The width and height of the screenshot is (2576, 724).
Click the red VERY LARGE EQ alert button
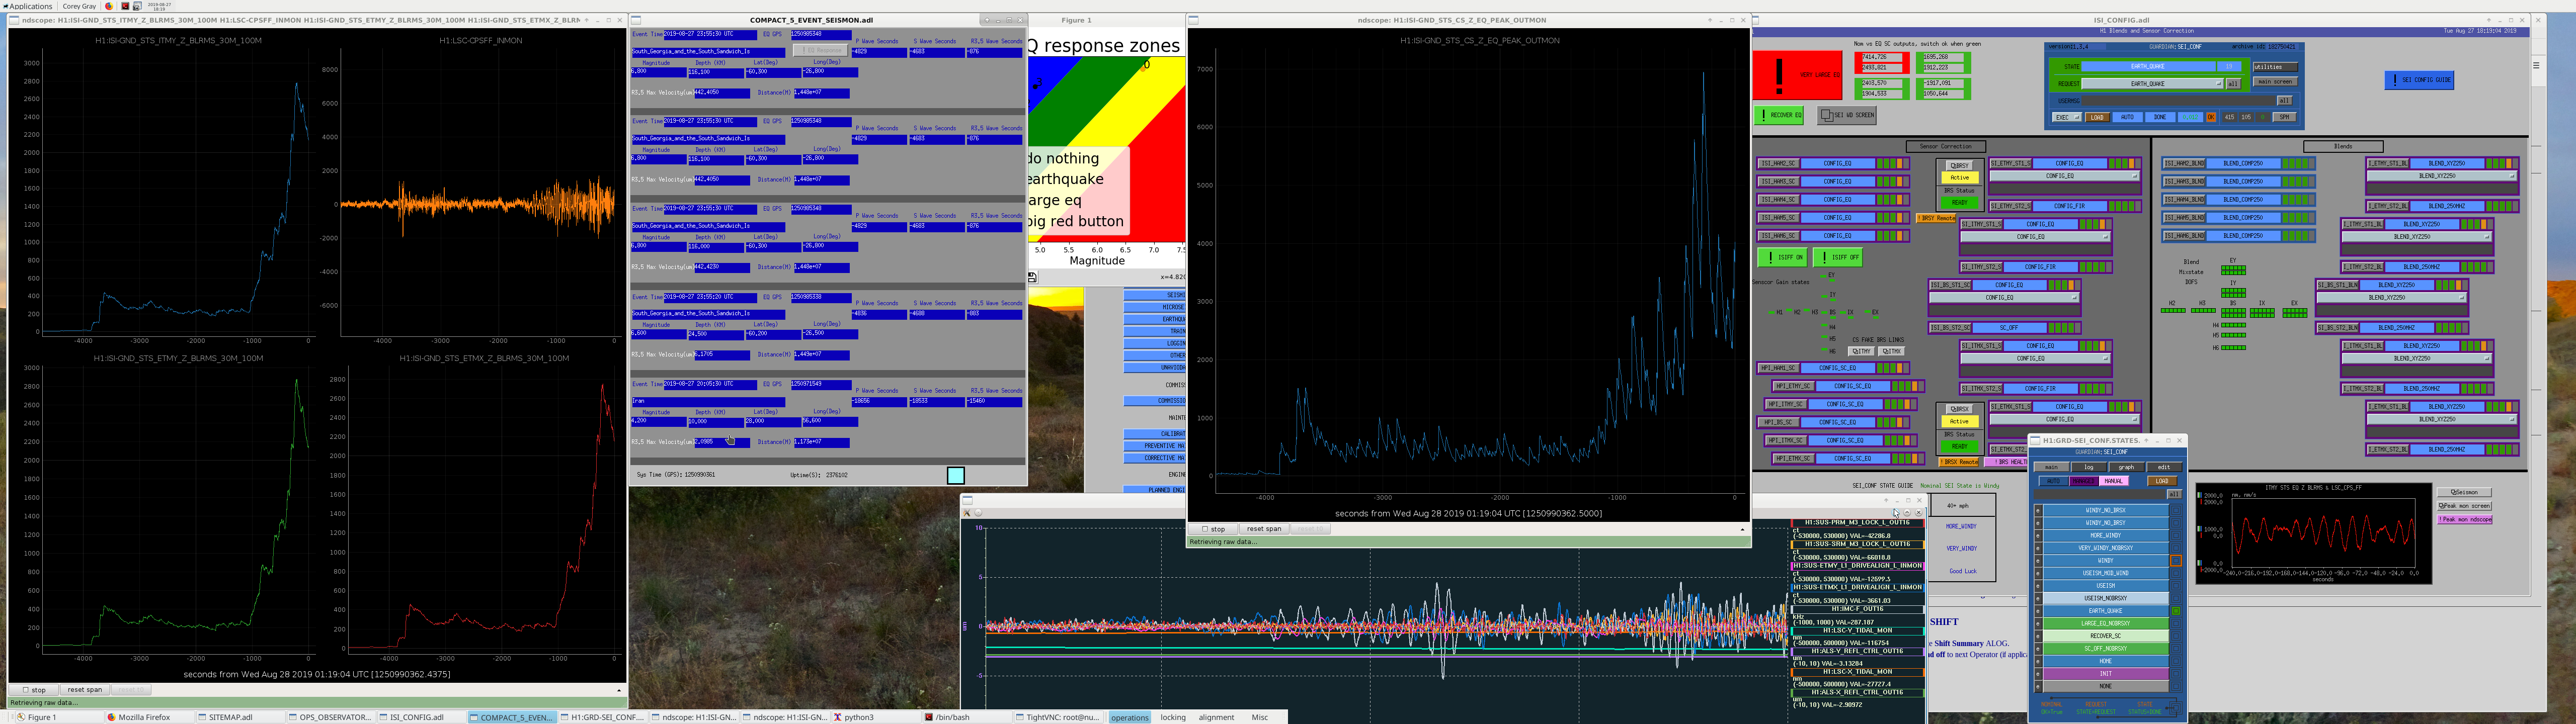pos(1797,75)
